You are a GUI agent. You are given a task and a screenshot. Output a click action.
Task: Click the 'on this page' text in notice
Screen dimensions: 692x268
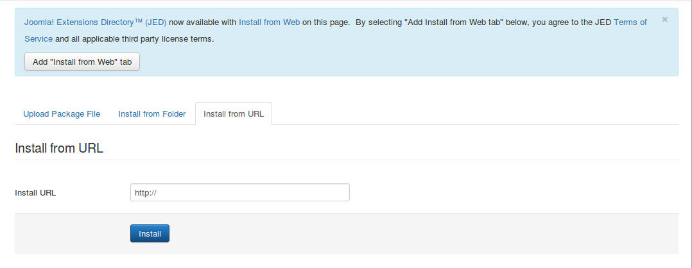(x=325, y=22)
